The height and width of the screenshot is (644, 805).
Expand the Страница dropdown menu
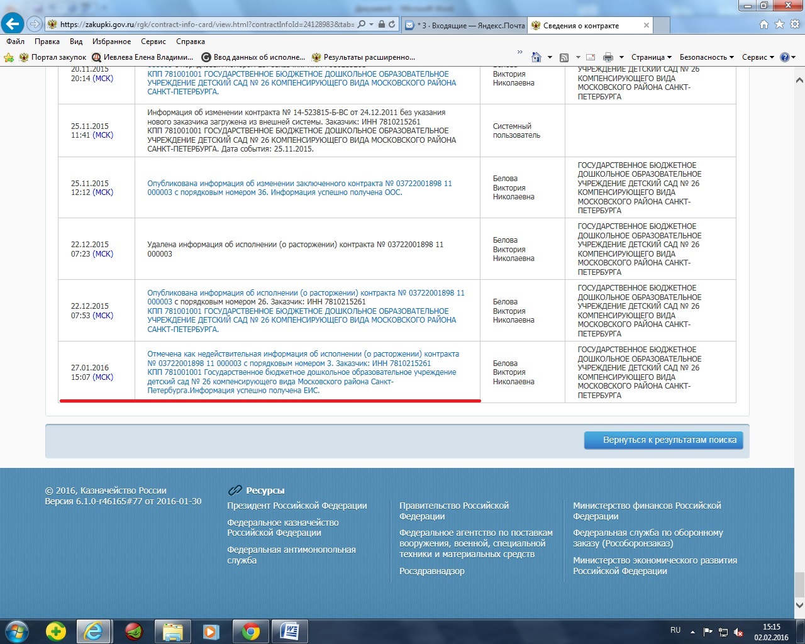click(x=651, y=57)
